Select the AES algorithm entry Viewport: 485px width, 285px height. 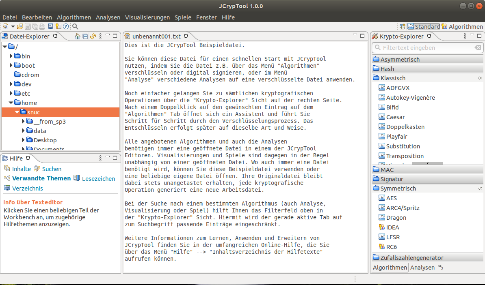tap(388, 198)
